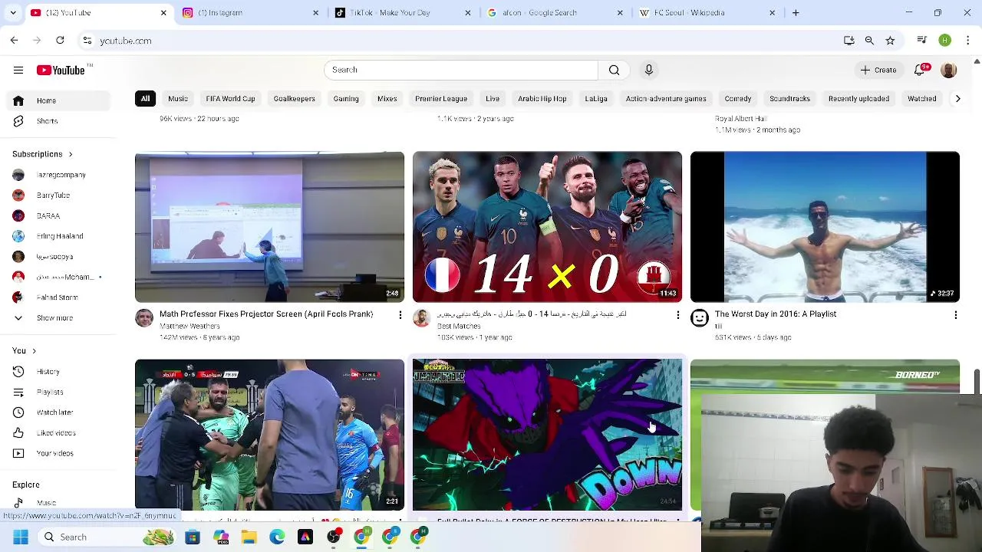Image resolution: width=982 pixels, height=552 pixels.
Task: Expand the You section header
Action: click(25, 351)
